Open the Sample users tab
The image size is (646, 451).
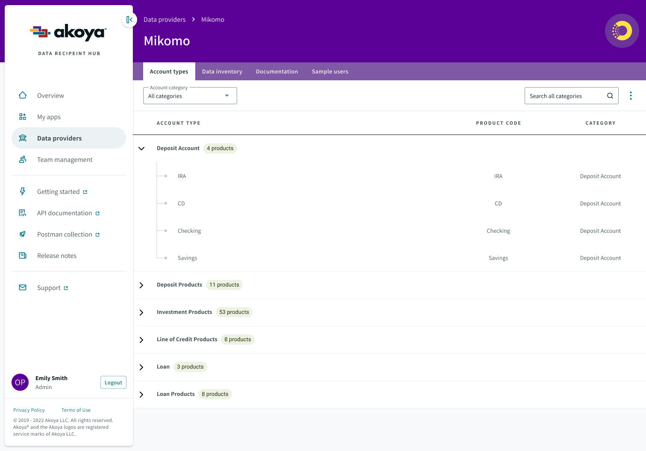(x=330, y=71)
